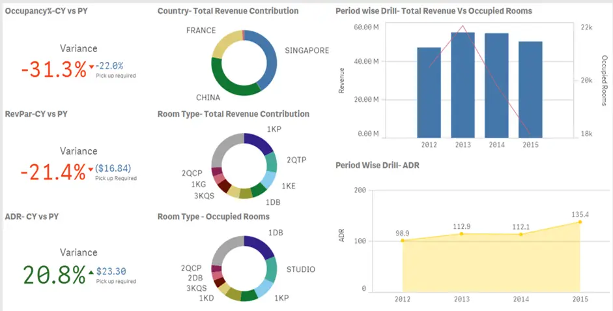
Task: Open the -31.3% Occupancy variance KPI
Action: tap(53, 70)
